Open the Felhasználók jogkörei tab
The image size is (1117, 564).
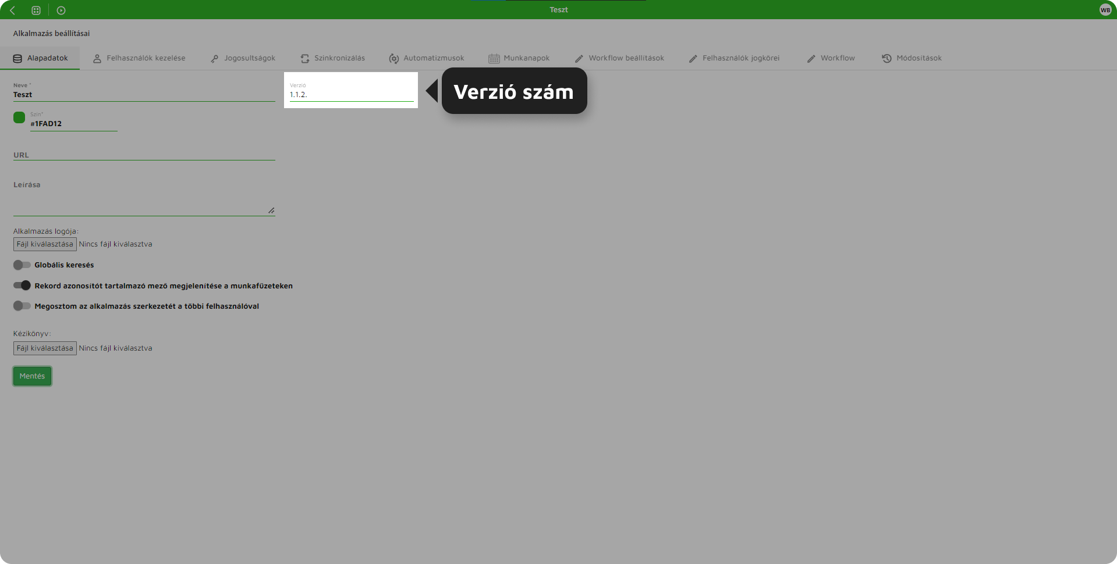click(x=734, y=58)
